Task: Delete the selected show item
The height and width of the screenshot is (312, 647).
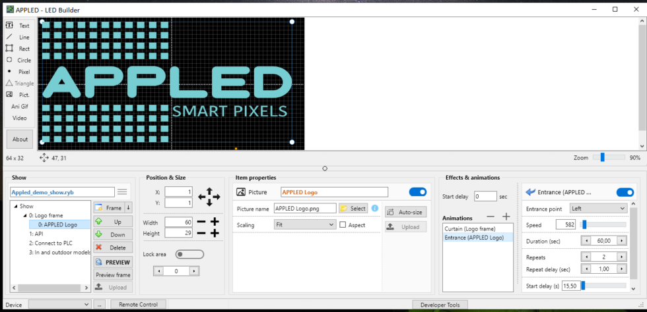Action: coord(113,247)
